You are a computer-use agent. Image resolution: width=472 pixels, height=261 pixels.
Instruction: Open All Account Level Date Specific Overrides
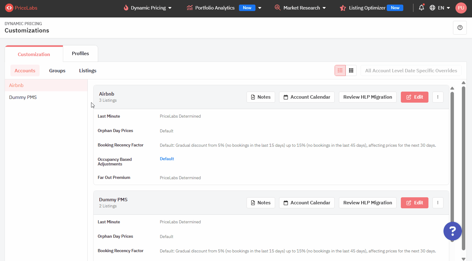pos(411,70)
